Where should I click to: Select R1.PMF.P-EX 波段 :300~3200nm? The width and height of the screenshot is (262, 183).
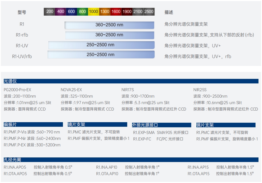(32, 145)
